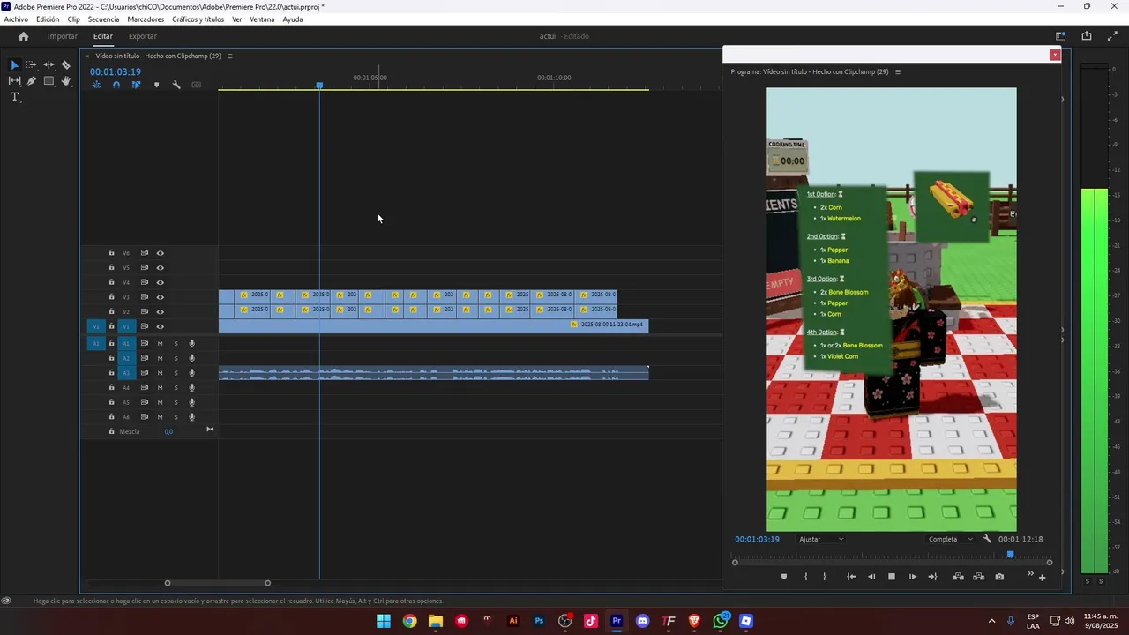Image resolution: width=1129 pixels, height=635 pixels.
Task: Toggle nest insert-and-overwrite sequences option
Action: pyautogui.click(x=96, y=85)
